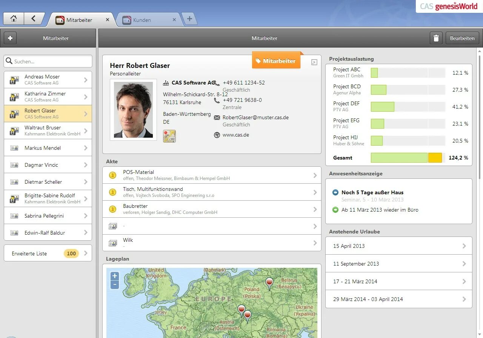The image size is (483, 338).
Task: Click Brigitte-Sabine Rudolf employee icon
Action: pyautogui.click(x=14, y=199)
